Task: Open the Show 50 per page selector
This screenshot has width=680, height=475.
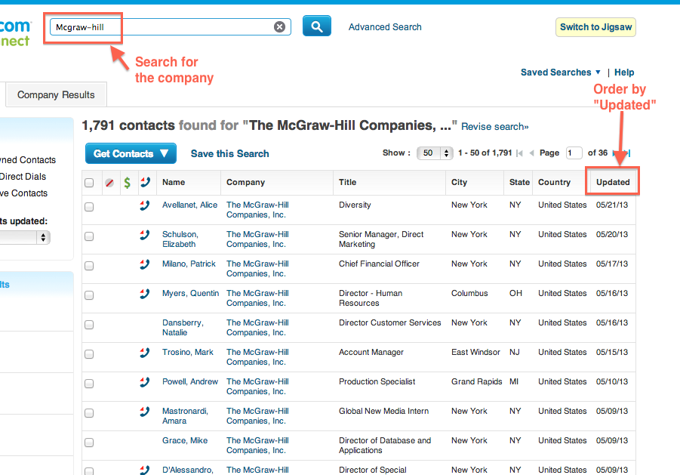Action: click(x=435, y=153)
